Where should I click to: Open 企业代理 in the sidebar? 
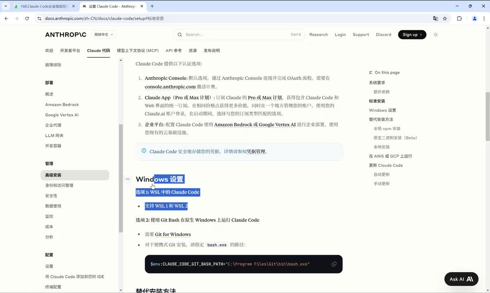[x=53, y=125]
